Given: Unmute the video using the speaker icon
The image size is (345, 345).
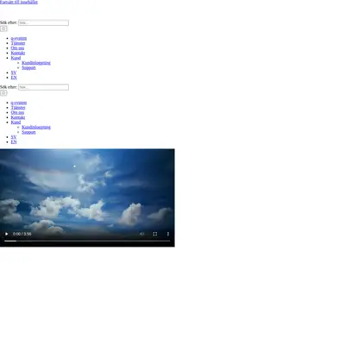Looking at the screenshot, I should click(142, 234).
